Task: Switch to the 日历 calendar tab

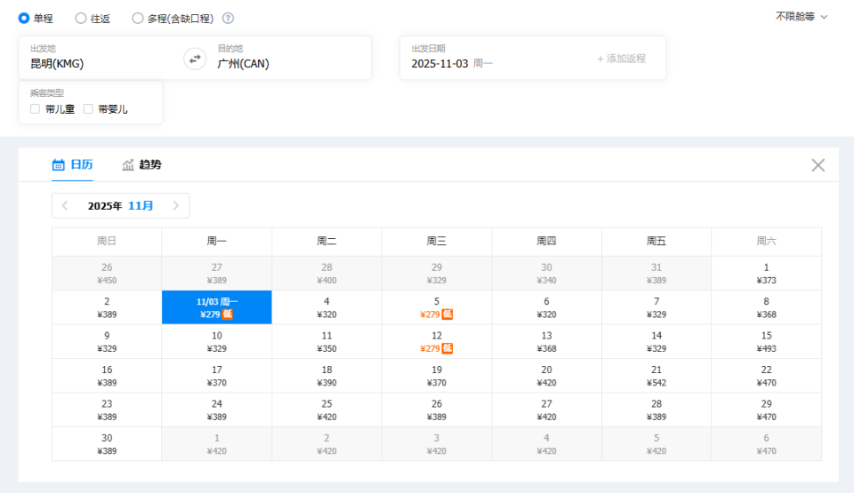Action: (72, 164)
